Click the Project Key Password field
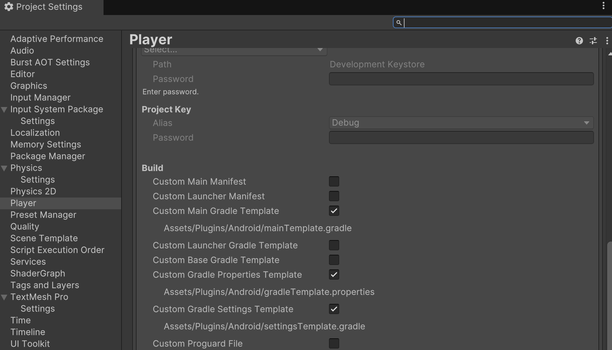 tap(461, 137)
